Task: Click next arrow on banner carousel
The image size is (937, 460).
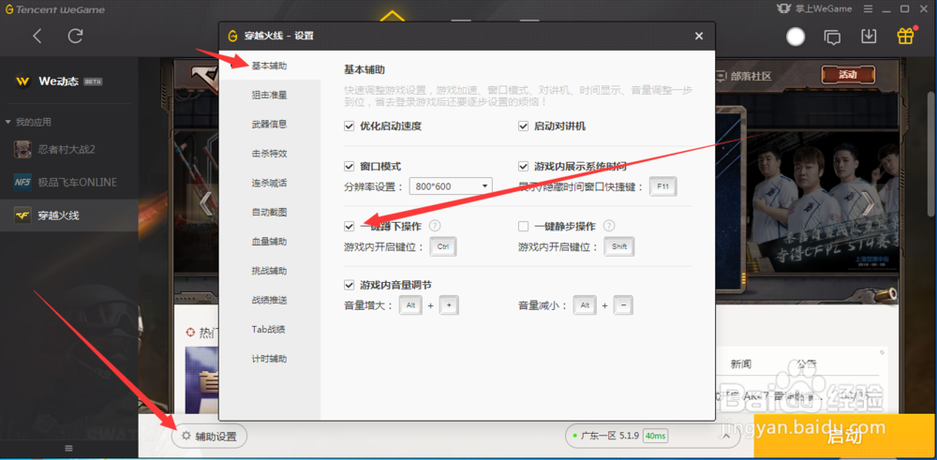Action: 867,203
